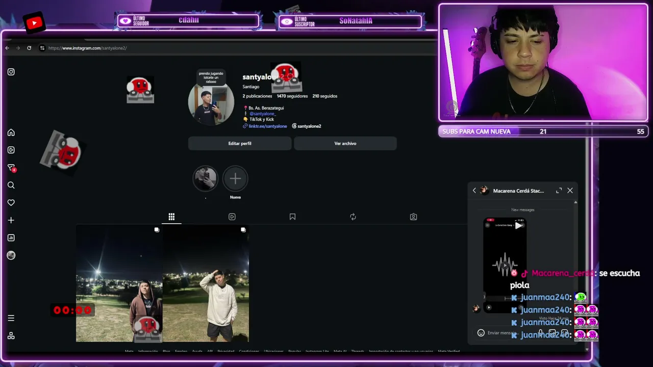Select the posts grid tab
Screen dimensions: 653x367
click(171, 217)
